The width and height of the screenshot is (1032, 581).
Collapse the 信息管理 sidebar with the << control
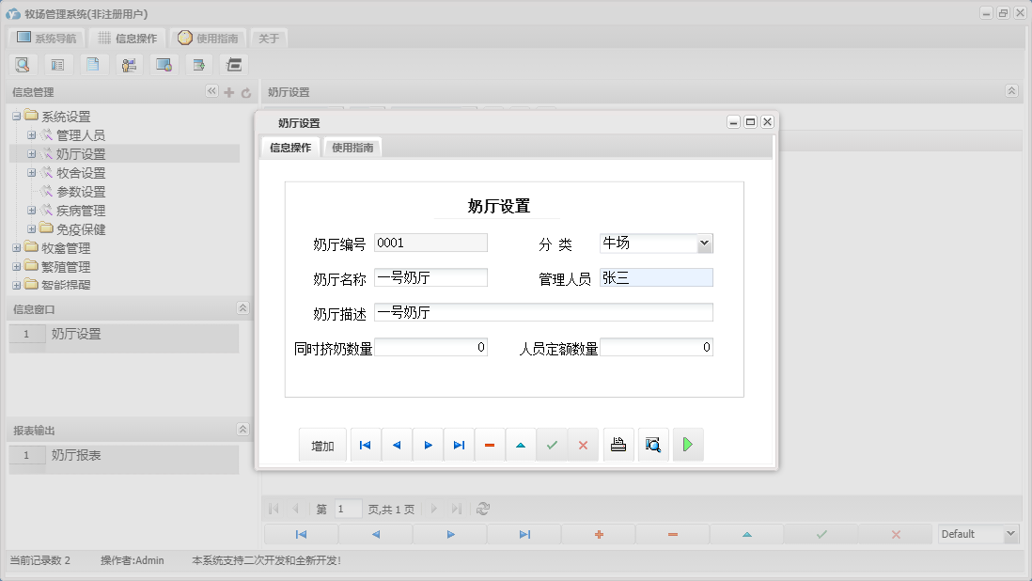(211, 92)
